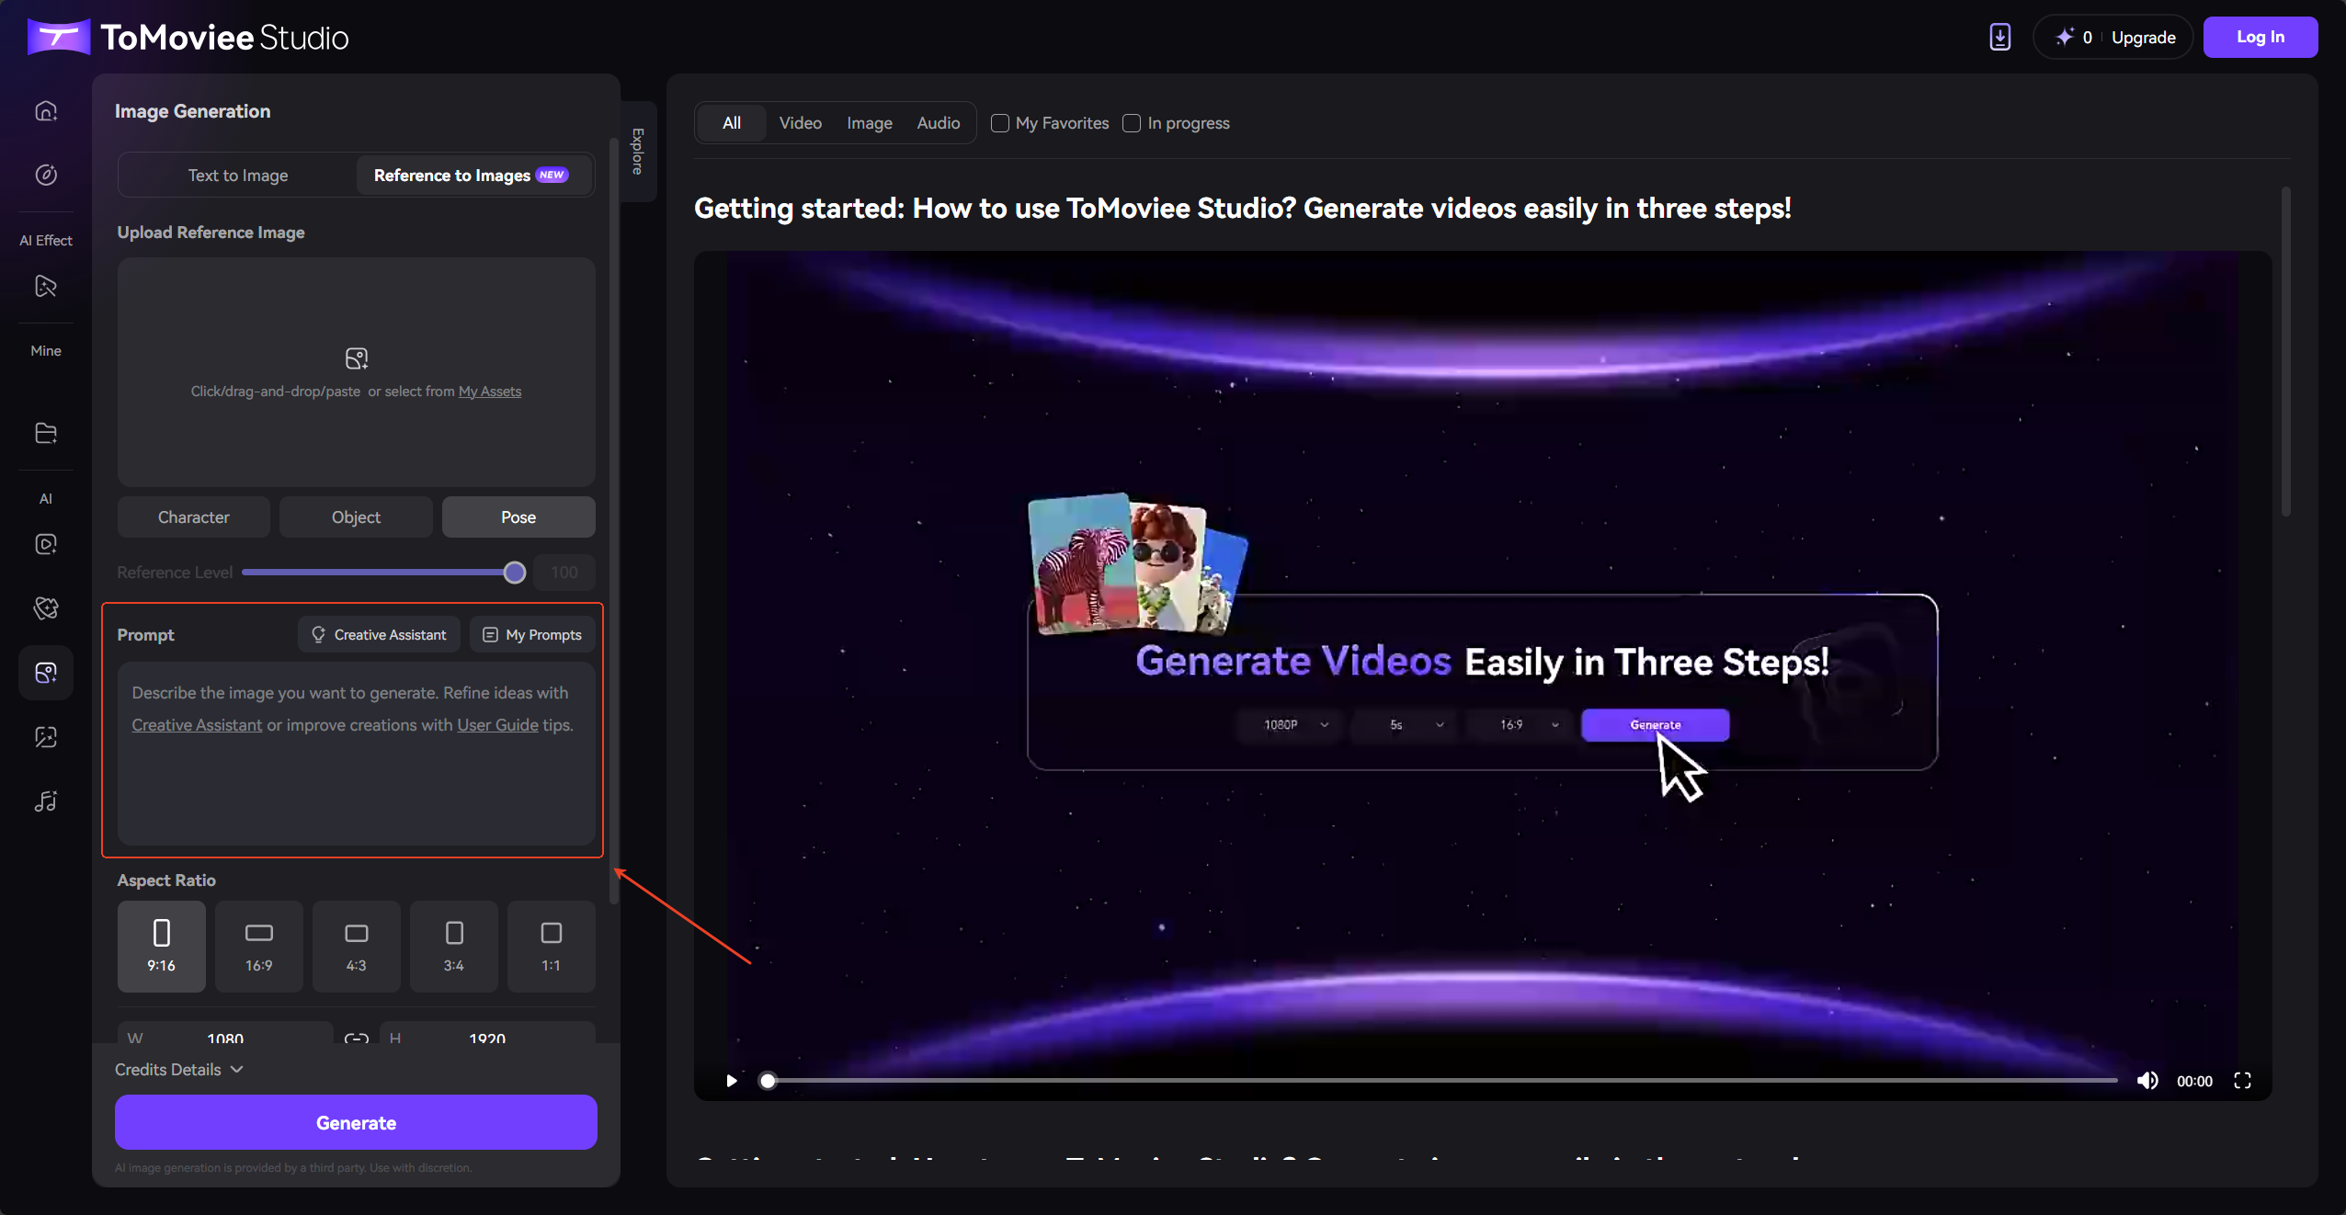The width and height of the screenshot is (2346, 1215).
Task: Click the width W input field
Action: pyautogui.click(x=225, y=1033)
